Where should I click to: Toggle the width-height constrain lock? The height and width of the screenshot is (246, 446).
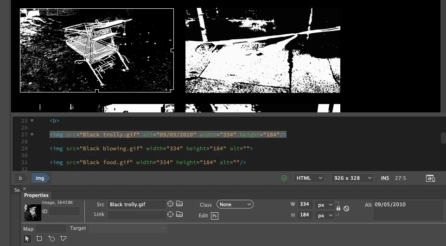tap(338, 208)
